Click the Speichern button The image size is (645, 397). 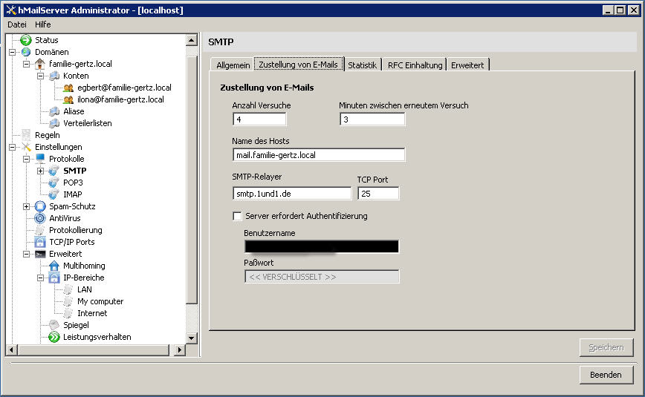[x=606, y=348]
